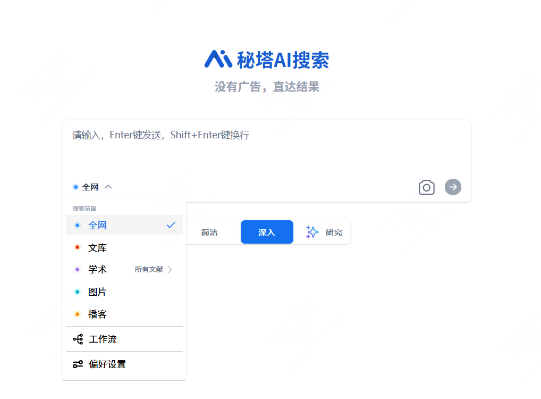This screenshot has width=541, height=399.
Task: Click the orange dot beside 播客
Action: tap(77, 314)
